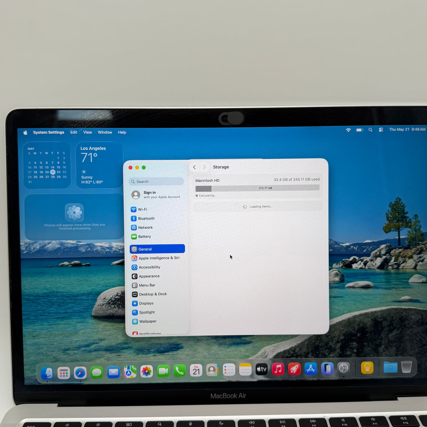The width and height of the screenshot is (427, 427).
Task: Open the Edit menu
Action: tap(74, 132)
